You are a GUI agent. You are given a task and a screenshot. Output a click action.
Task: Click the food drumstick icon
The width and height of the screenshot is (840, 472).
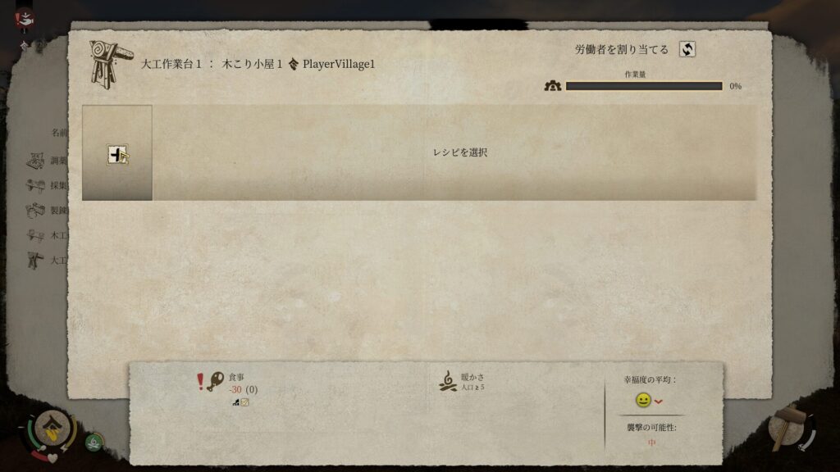pyautogui.click(x=217, y=382)
